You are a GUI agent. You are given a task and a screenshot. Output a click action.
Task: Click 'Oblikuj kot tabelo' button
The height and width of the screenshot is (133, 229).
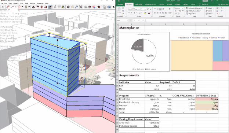(193, 11)
